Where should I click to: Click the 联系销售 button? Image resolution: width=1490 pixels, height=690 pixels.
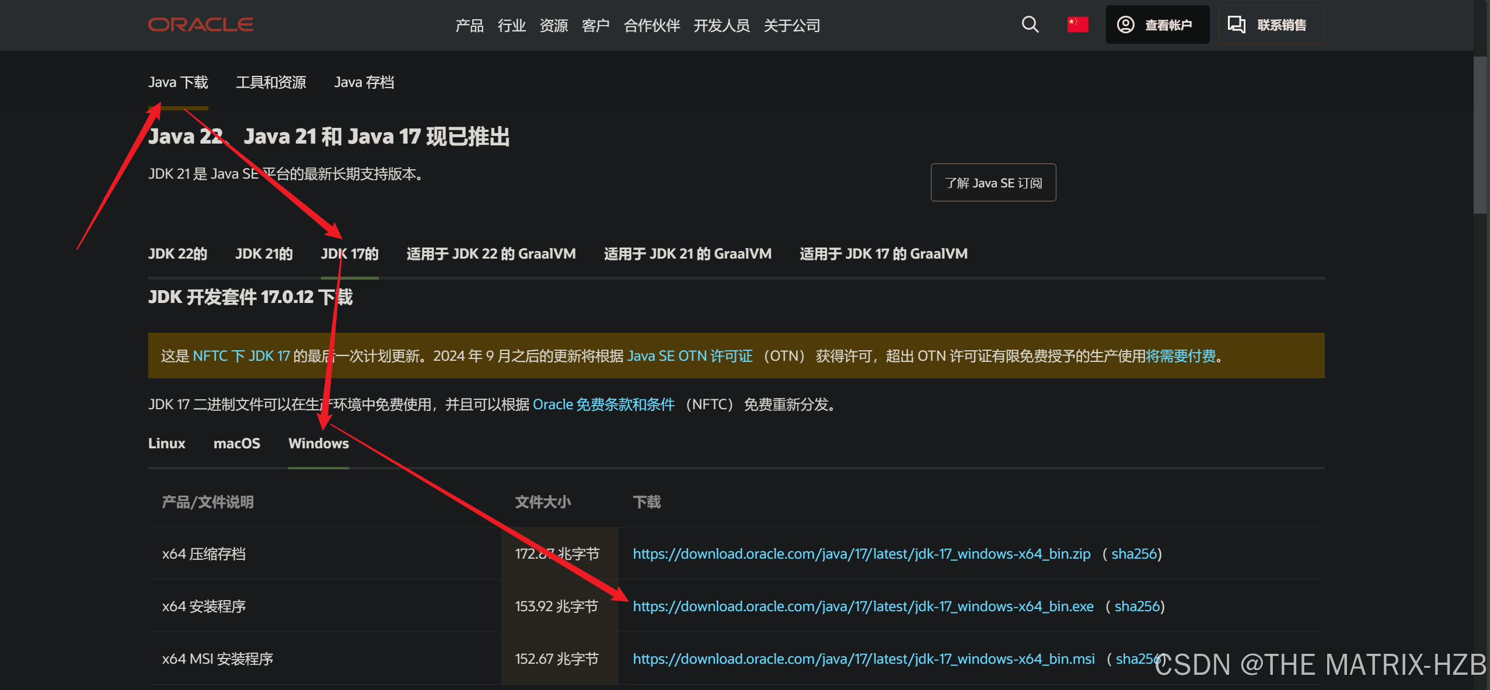tap(1271, 25)
